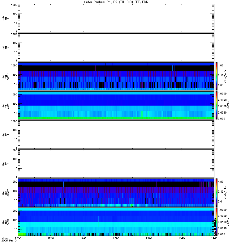Click inside the thc fbk edc12 spectrogram
Image resolution: width=232 pixels, height=247 pixels.
pyautogui.click(x=116, y=193)
